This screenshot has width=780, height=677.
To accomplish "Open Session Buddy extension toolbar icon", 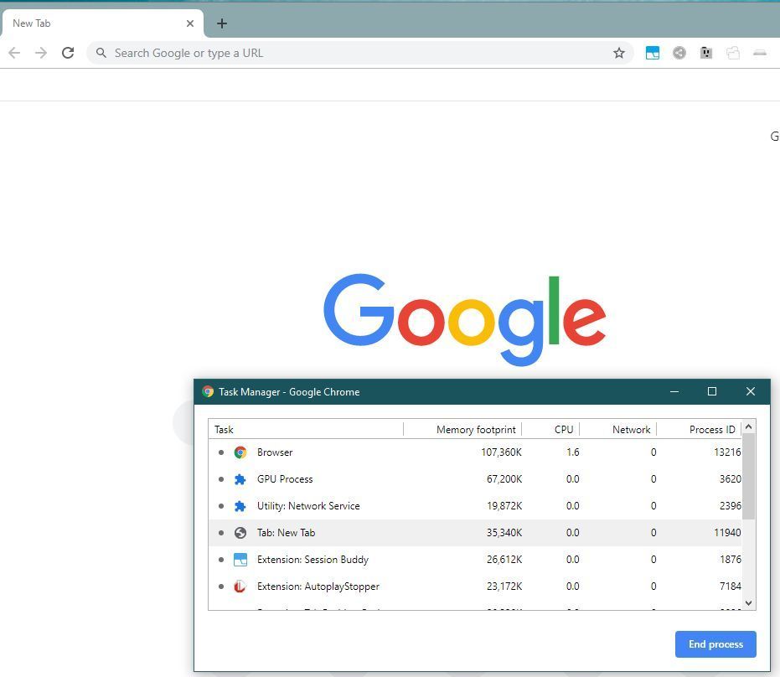I will [x=652, y=53].
